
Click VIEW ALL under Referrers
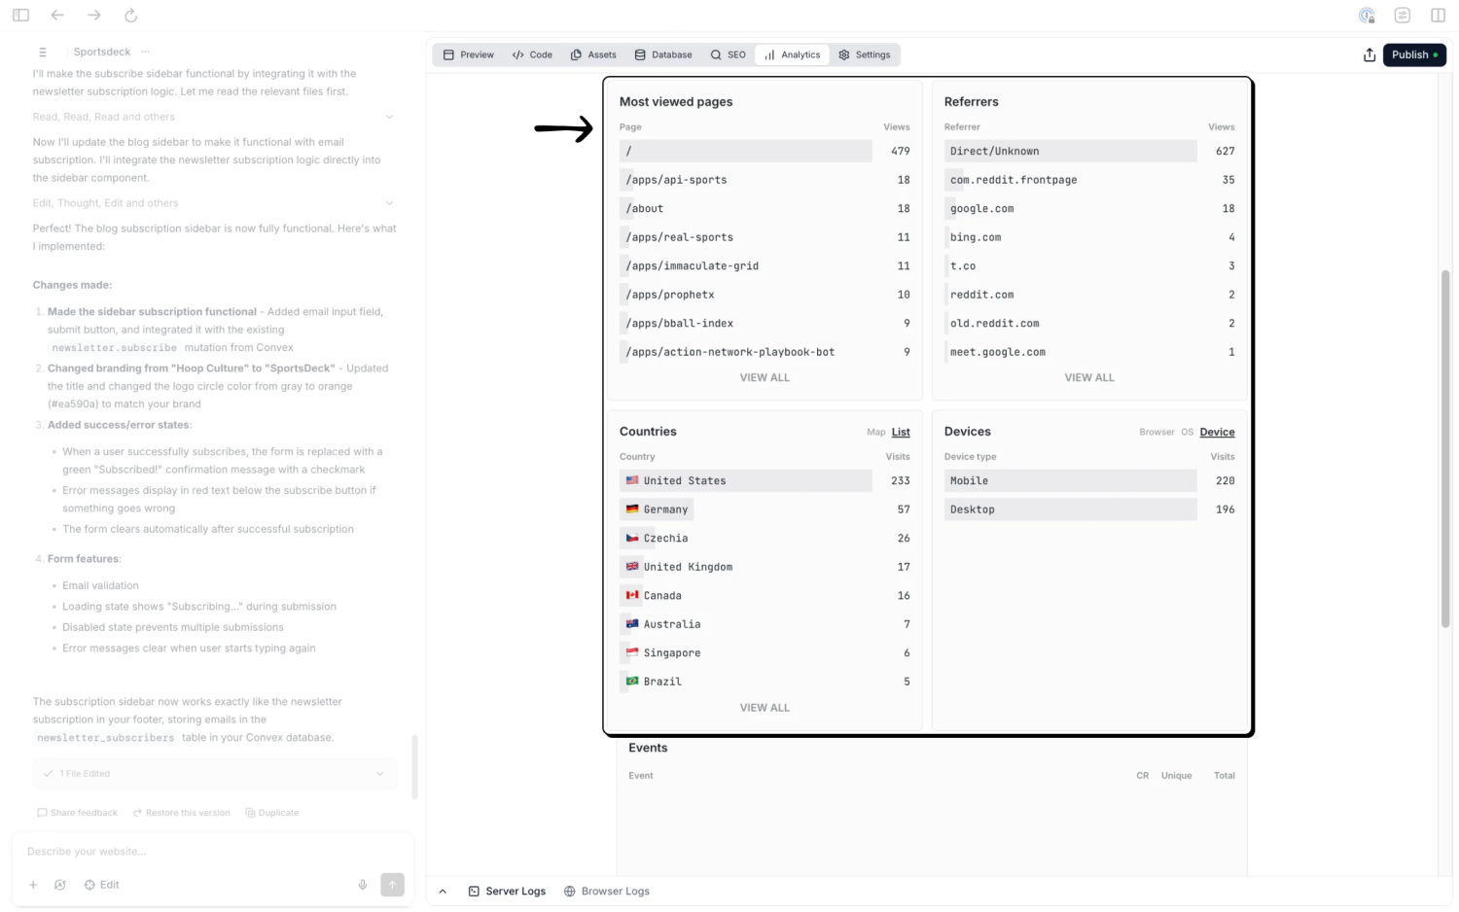[x=1089, y=377]
